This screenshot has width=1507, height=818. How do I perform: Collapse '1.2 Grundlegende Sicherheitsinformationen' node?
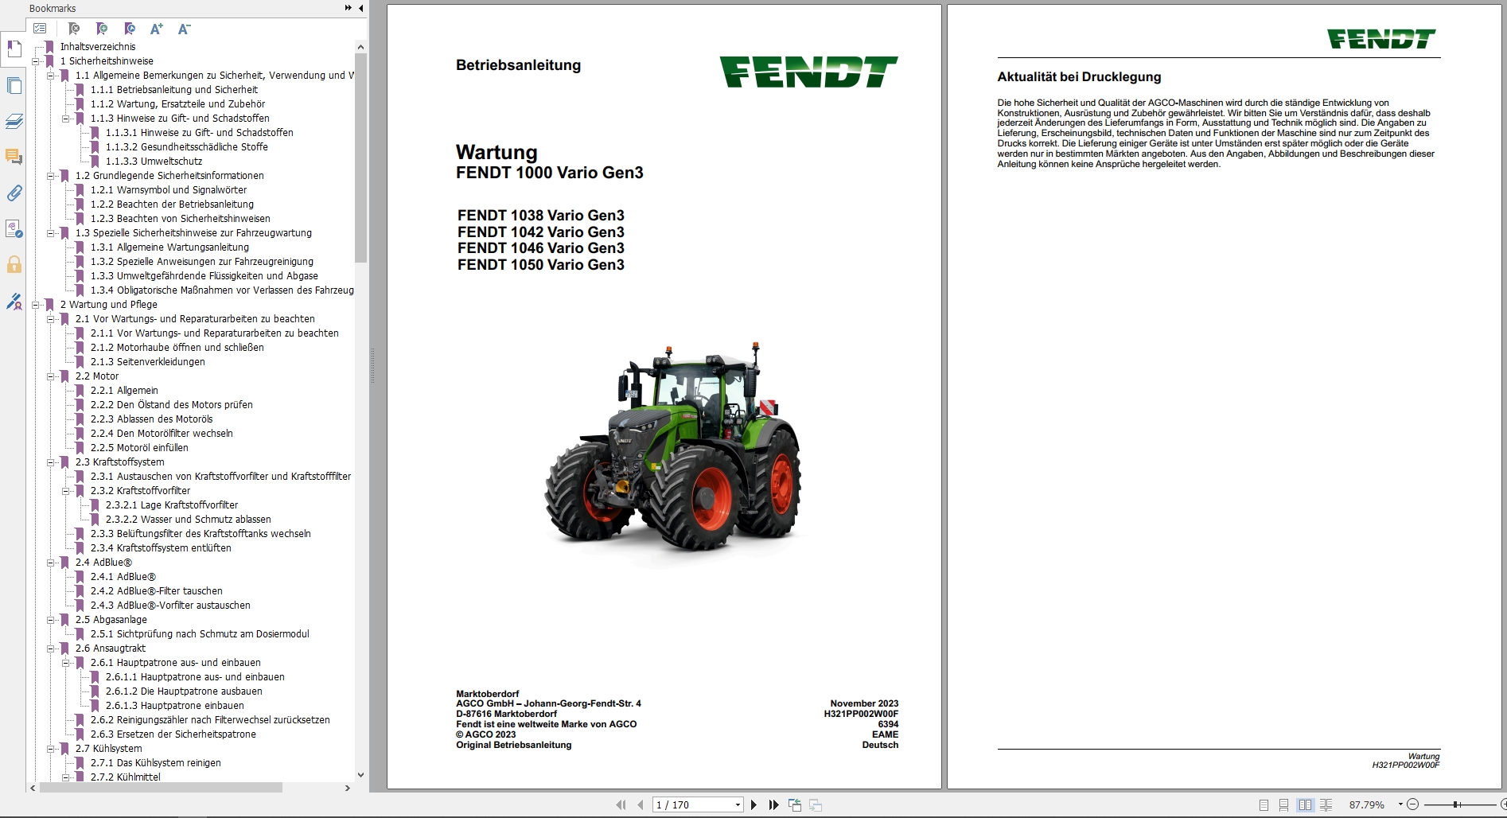(51, 176)
